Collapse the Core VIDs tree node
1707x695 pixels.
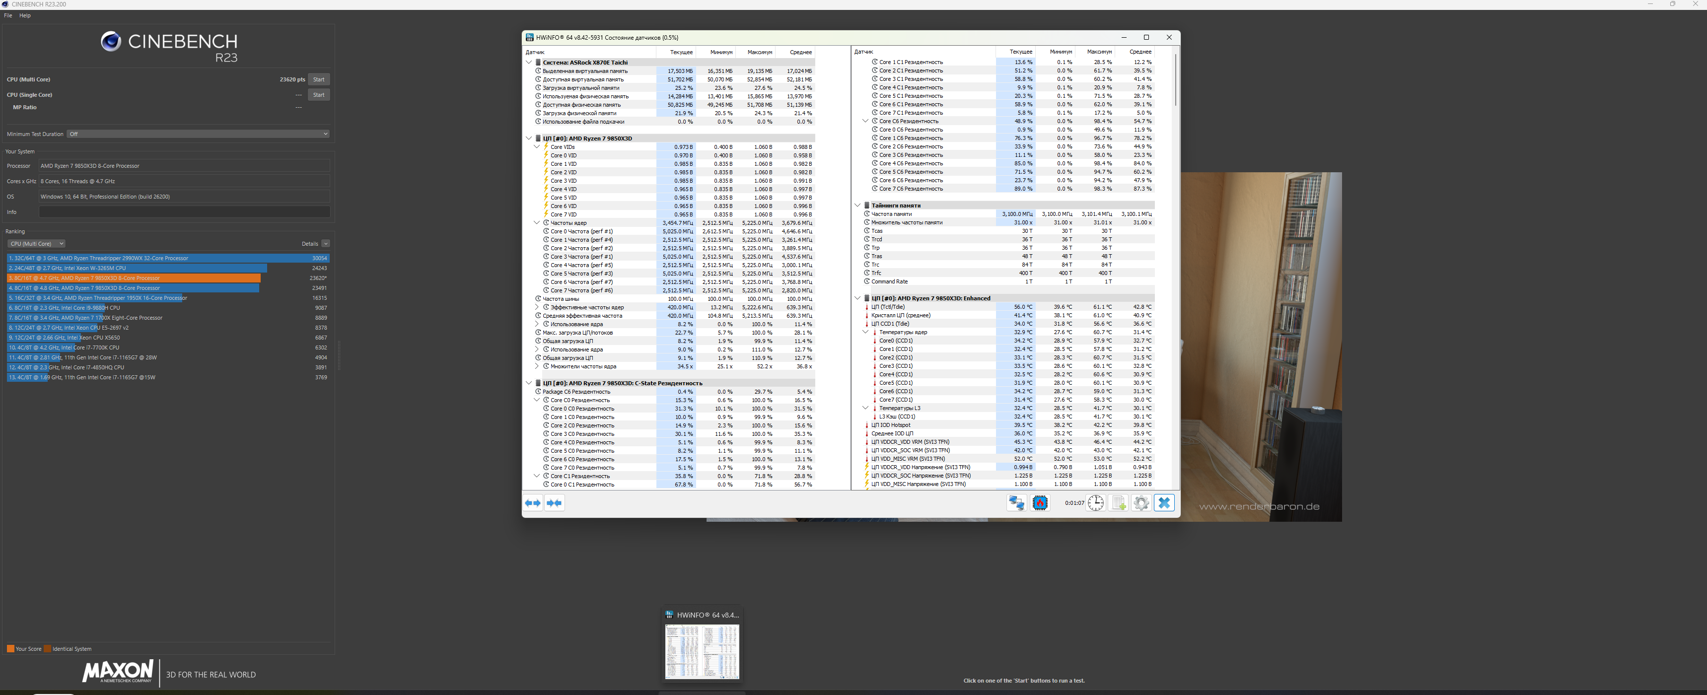point(537,147)
